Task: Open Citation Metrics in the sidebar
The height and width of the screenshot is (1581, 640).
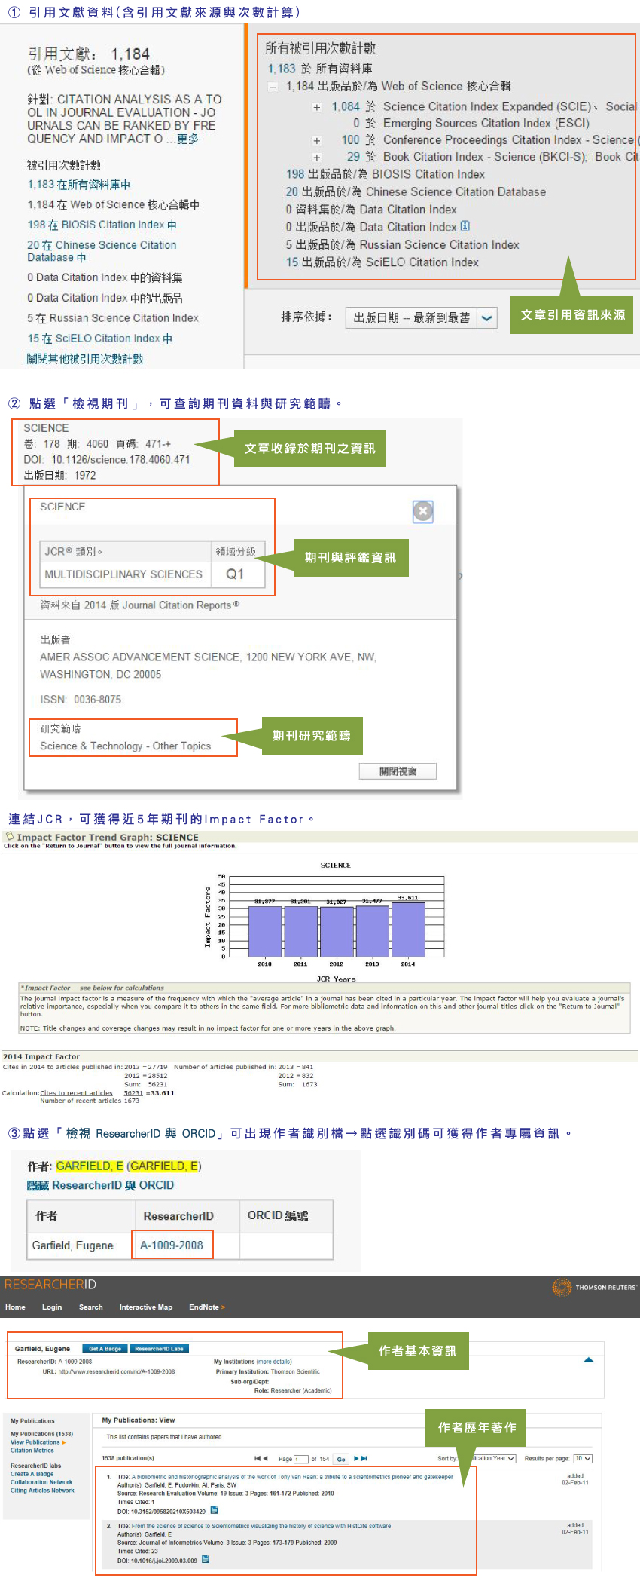Action: pos(32,1451)
